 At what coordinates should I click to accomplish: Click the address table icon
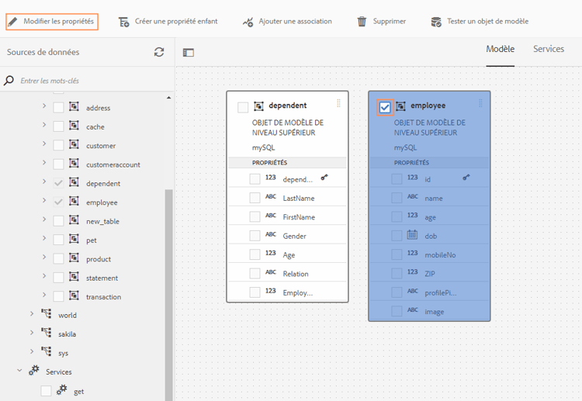(x=74, y=106)
